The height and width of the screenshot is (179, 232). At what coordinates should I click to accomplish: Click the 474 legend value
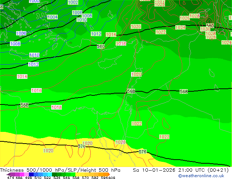(11, 178)
